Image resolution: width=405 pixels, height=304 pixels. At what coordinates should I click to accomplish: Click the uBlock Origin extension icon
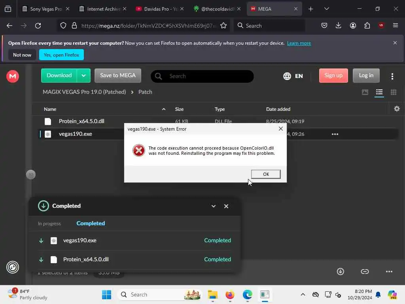coord(381,25)
